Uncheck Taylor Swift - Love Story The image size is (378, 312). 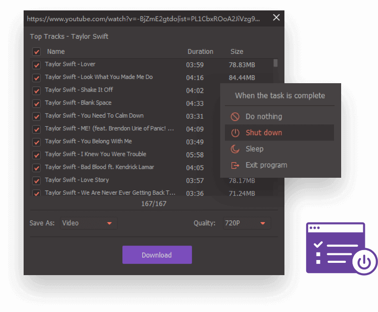pyautogui.click(x=36, y=181)
